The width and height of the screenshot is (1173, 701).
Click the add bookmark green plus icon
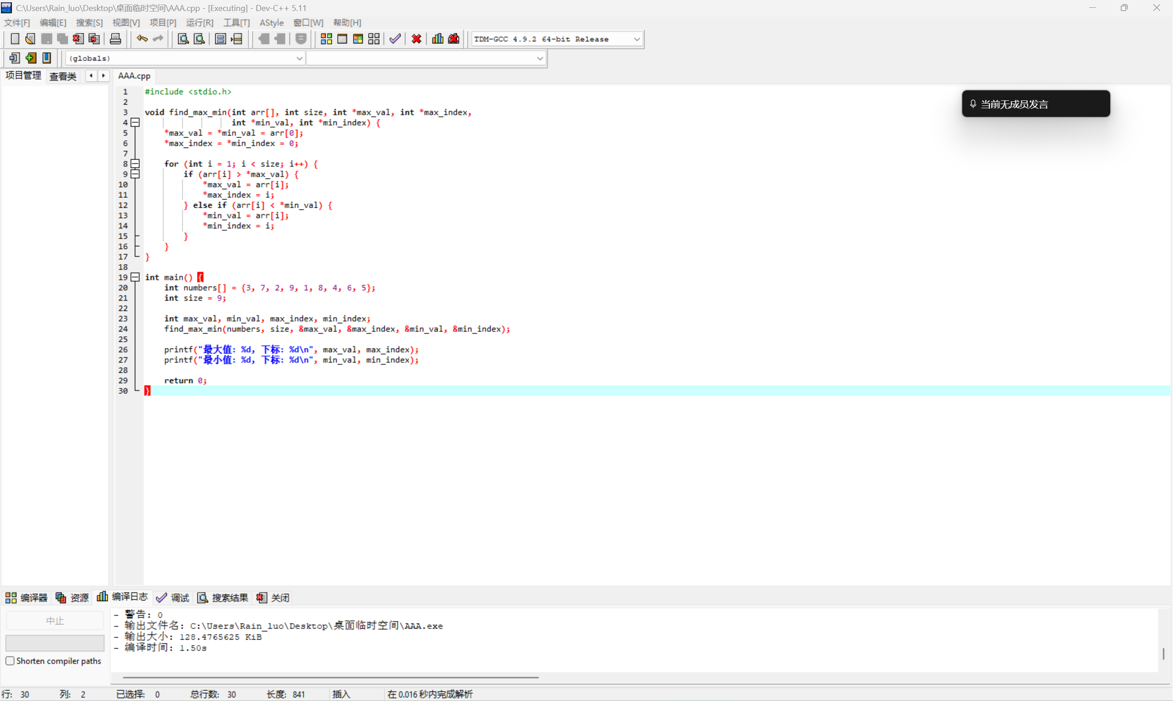31,58
